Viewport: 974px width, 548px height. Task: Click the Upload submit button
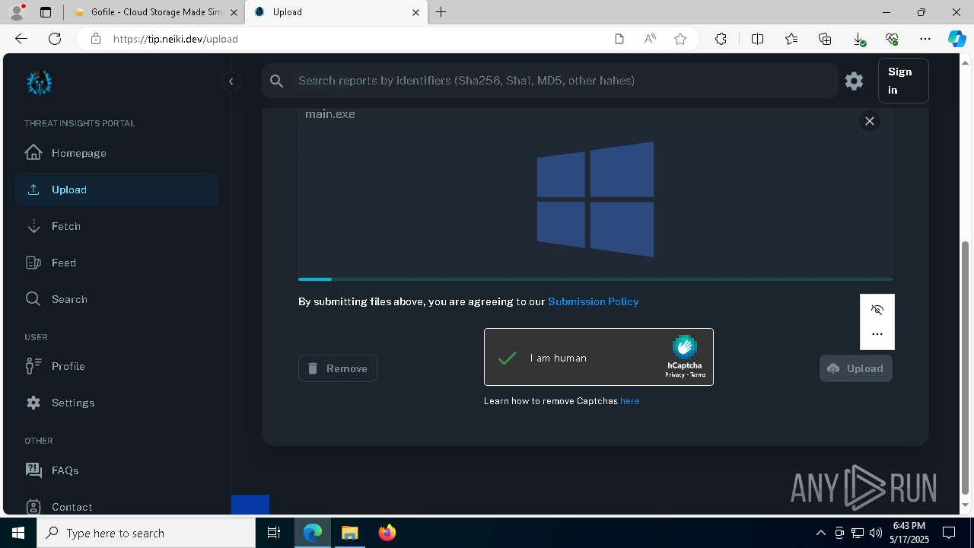pyautogui.click(x=855, y=368)
